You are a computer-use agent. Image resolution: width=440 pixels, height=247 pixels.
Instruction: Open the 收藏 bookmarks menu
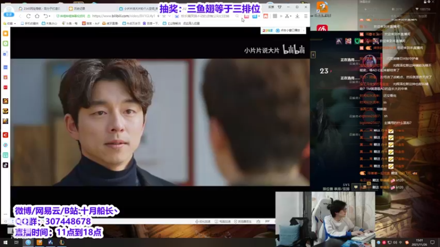click(x=9, y=23)
